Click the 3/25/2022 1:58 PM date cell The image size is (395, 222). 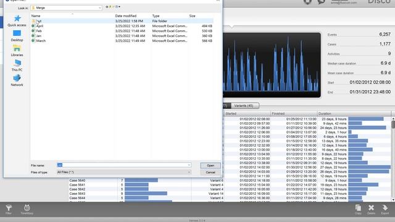tap(129, 21)
